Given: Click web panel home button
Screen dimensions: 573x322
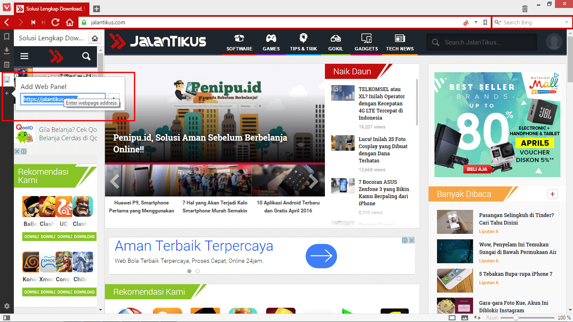Looking at the screenshot, I should pos(95,38).
